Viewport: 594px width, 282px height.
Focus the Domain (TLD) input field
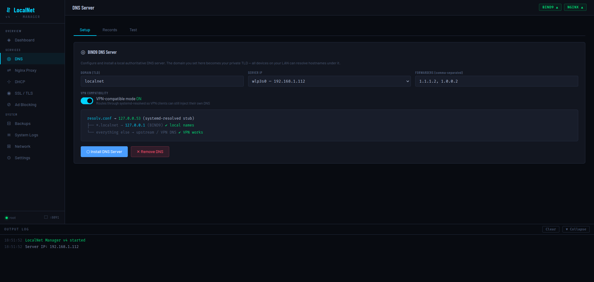(162, 81)
